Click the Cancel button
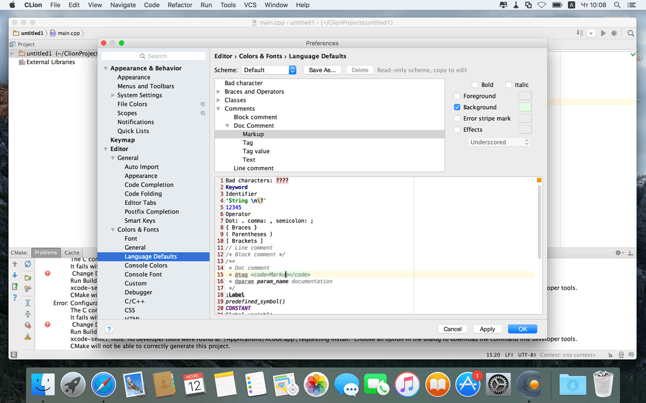 (452, 329)
